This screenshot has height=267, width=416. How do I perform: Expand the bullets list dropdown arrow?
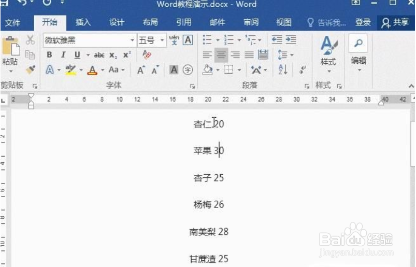(x=218, y=40)
